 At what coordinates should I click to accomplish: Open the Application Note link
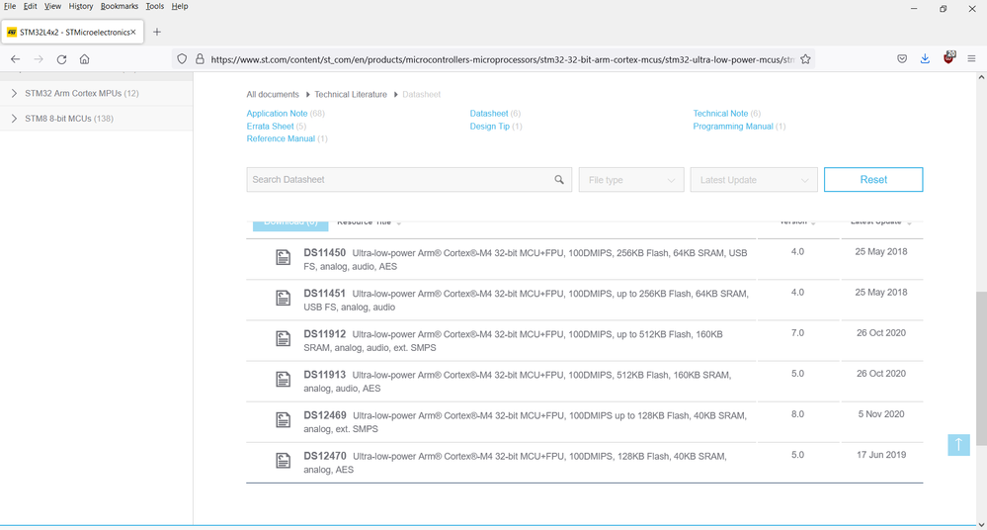tap(277, 114)
